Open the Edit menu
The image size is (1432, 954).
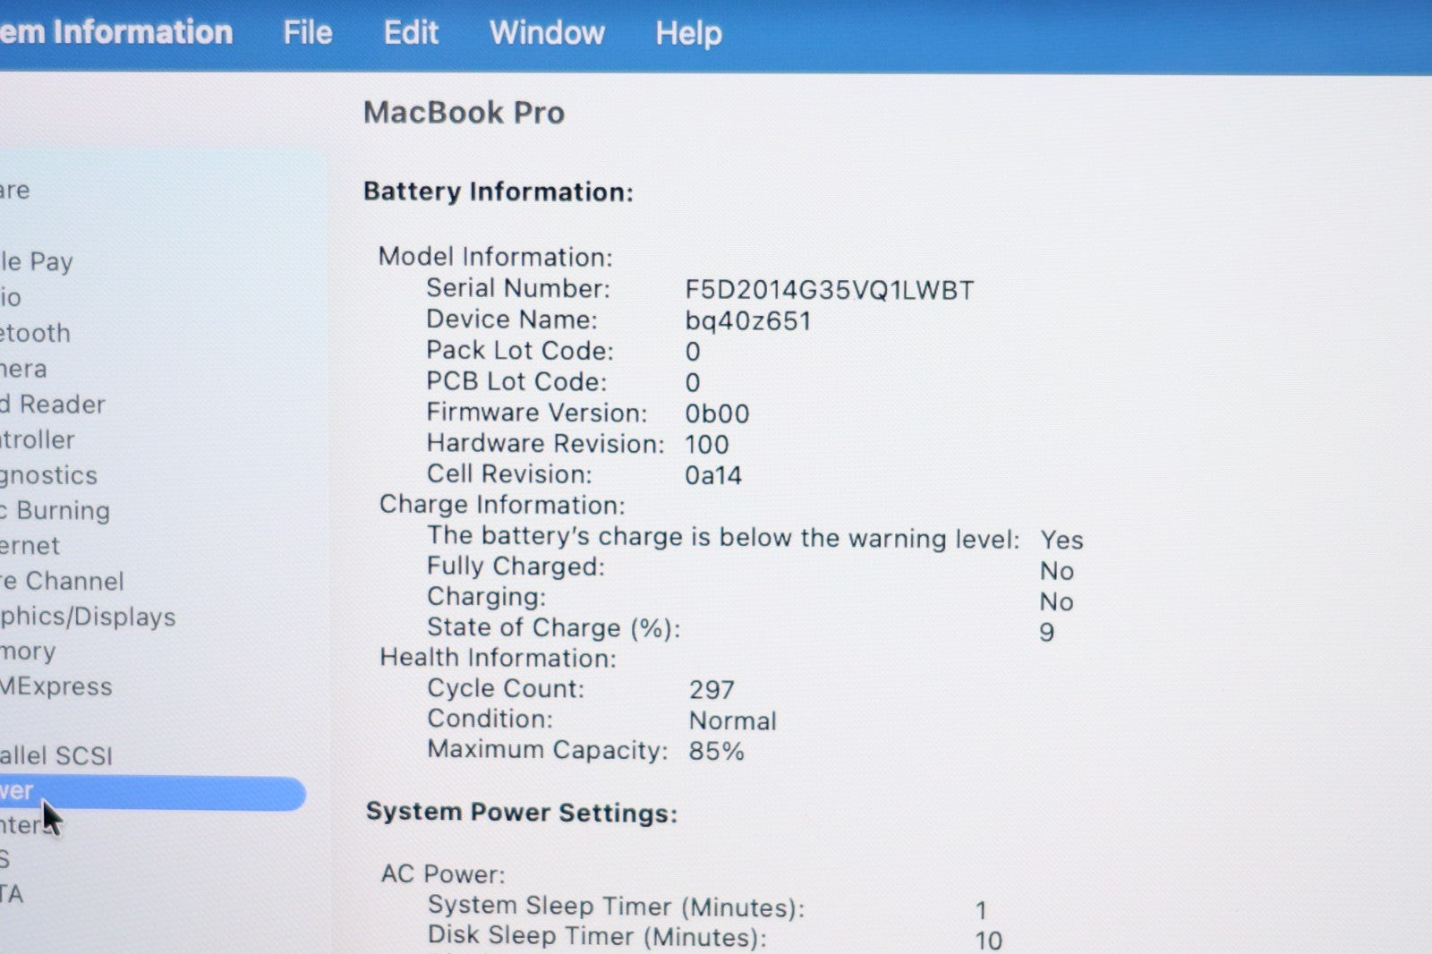411,33
